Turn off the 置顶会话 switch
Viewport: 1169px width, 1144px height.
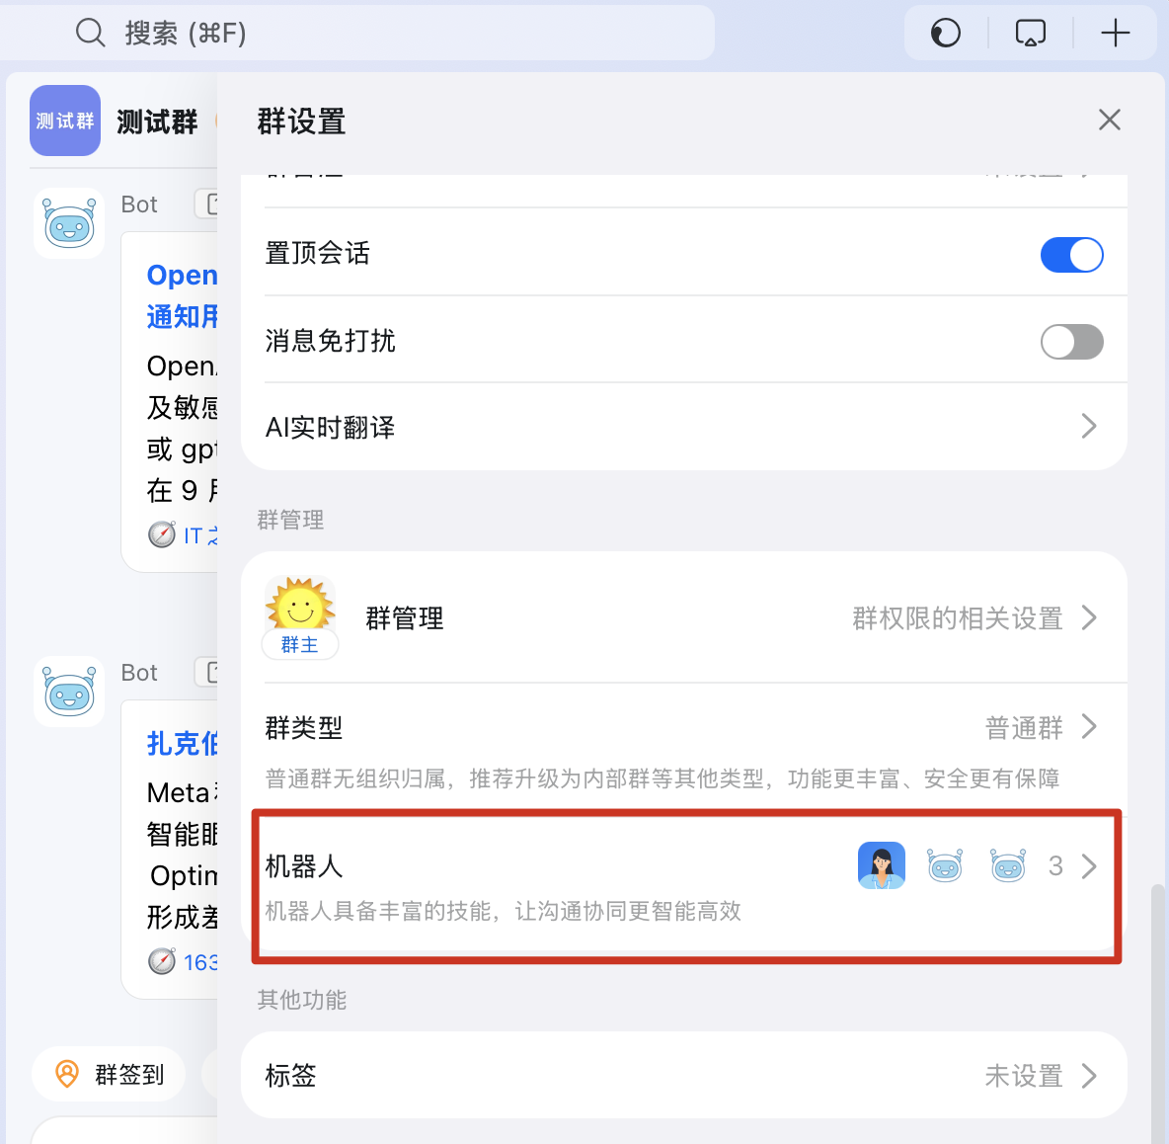pos(1071,255)
